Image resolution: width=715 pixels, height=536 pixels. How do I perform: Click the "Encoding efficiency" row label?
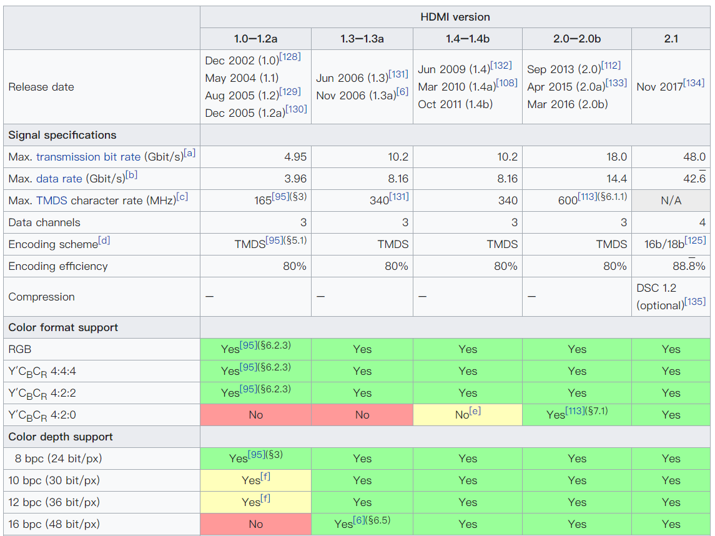tap(58, 266)
